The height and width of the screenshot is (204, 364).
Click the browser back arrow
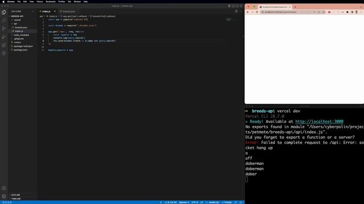point(248,12)
